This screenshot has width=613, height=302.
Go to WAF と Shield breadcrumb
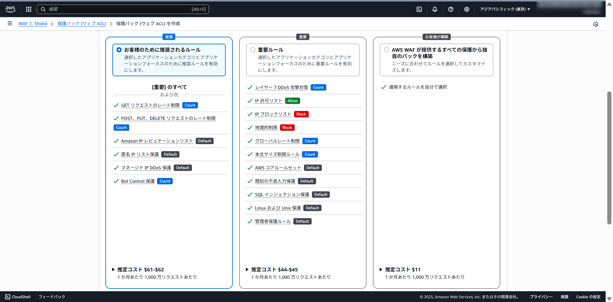[x=33, y=24]
